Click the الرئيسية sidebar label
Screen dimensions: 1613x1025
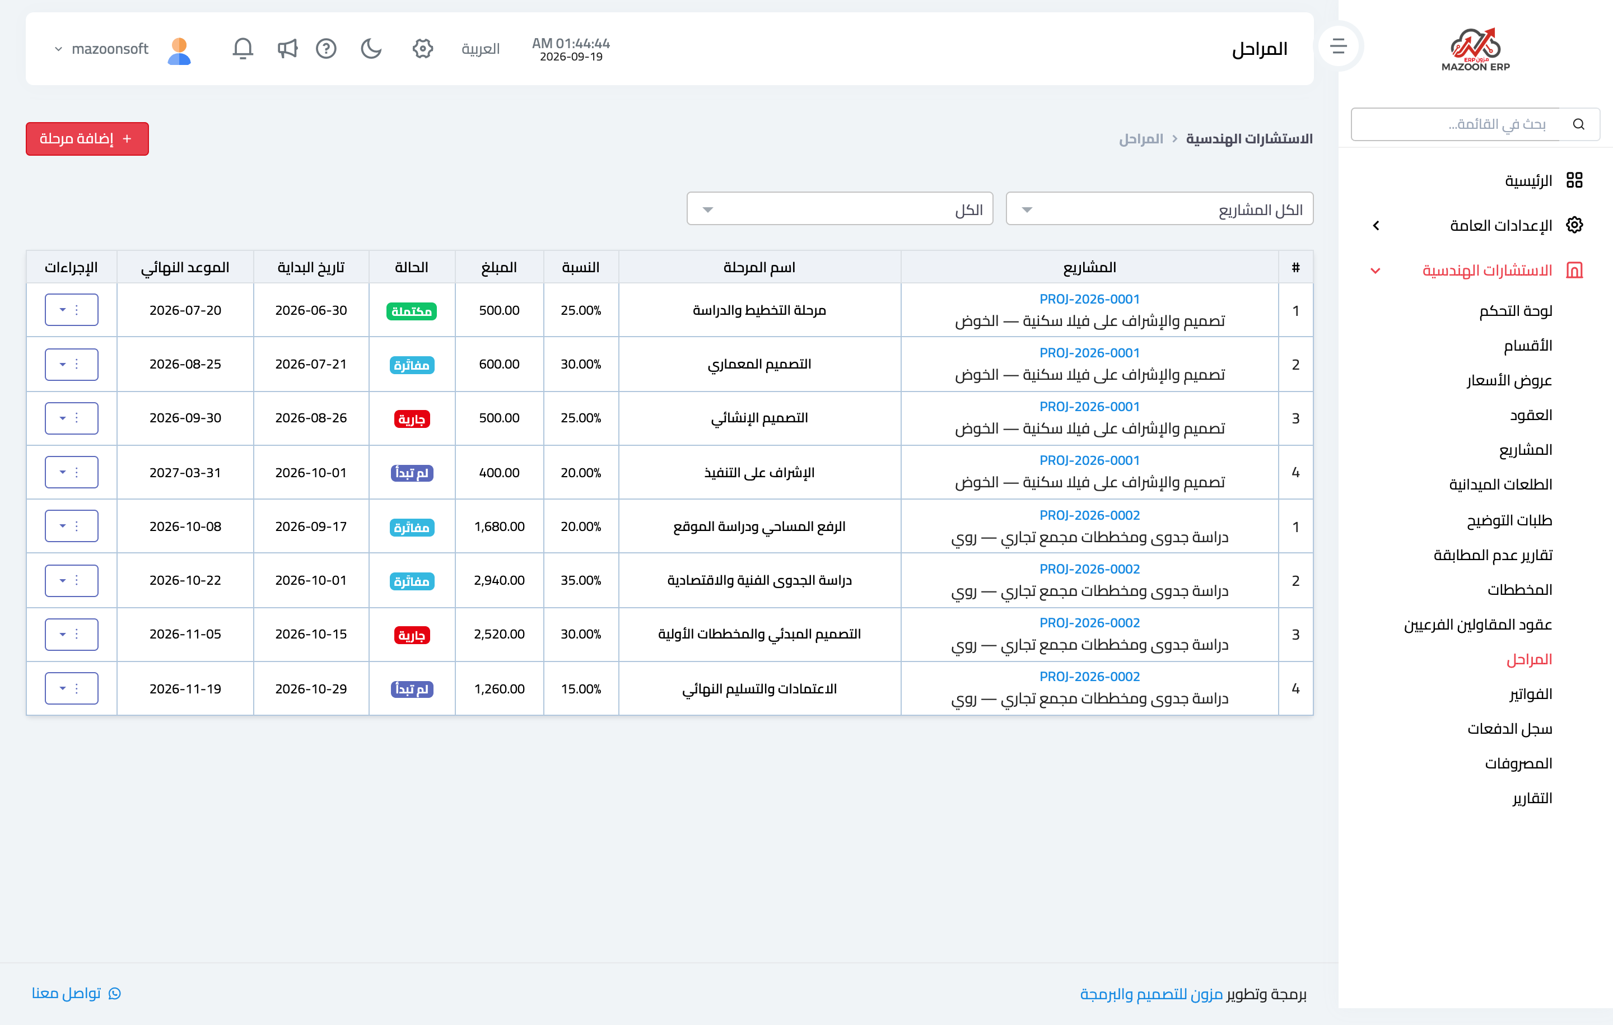click(1528, 181)
